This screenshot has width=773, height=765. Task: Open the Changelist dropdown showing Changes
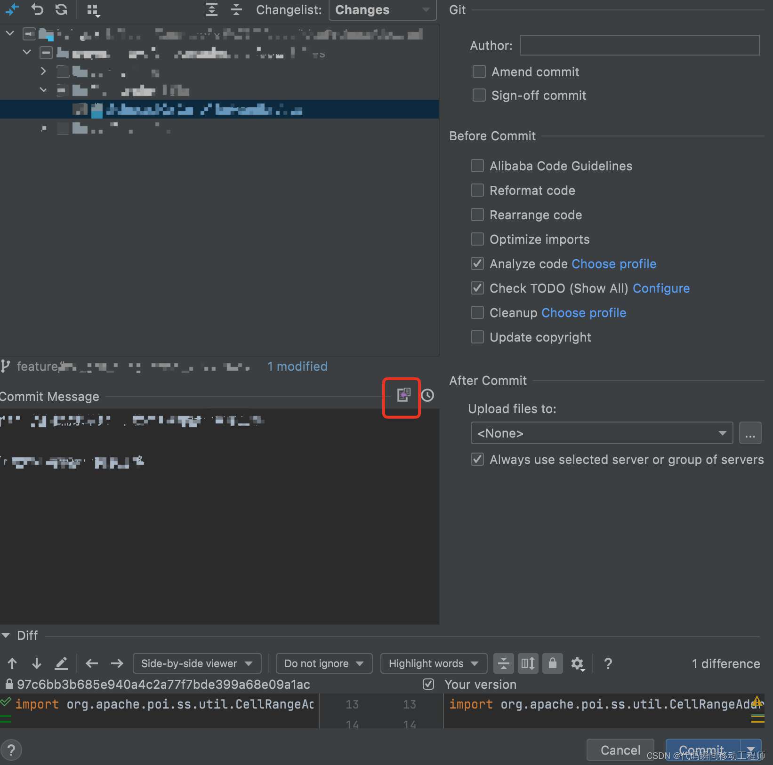point(381,10)
